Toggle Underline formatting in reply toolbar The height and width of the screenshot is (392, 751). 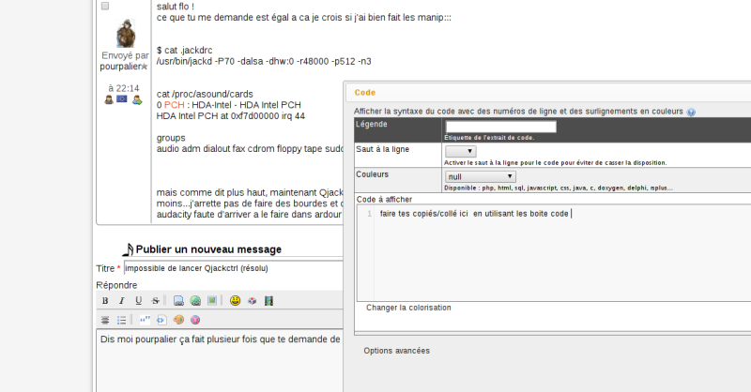pyautogui.click(x=138, y=301)
